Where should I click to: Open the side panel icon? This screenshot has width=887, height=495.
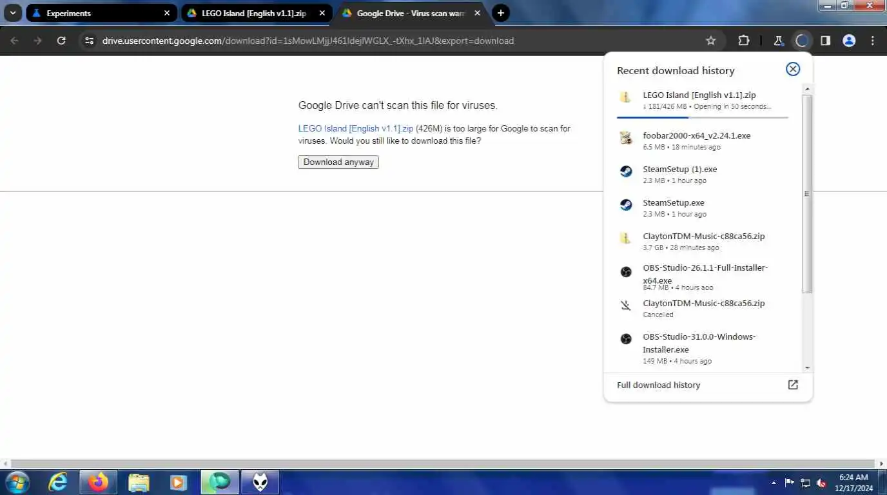(x=825, y=41)
